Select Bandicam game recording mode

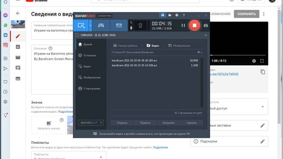pos(101,26)
